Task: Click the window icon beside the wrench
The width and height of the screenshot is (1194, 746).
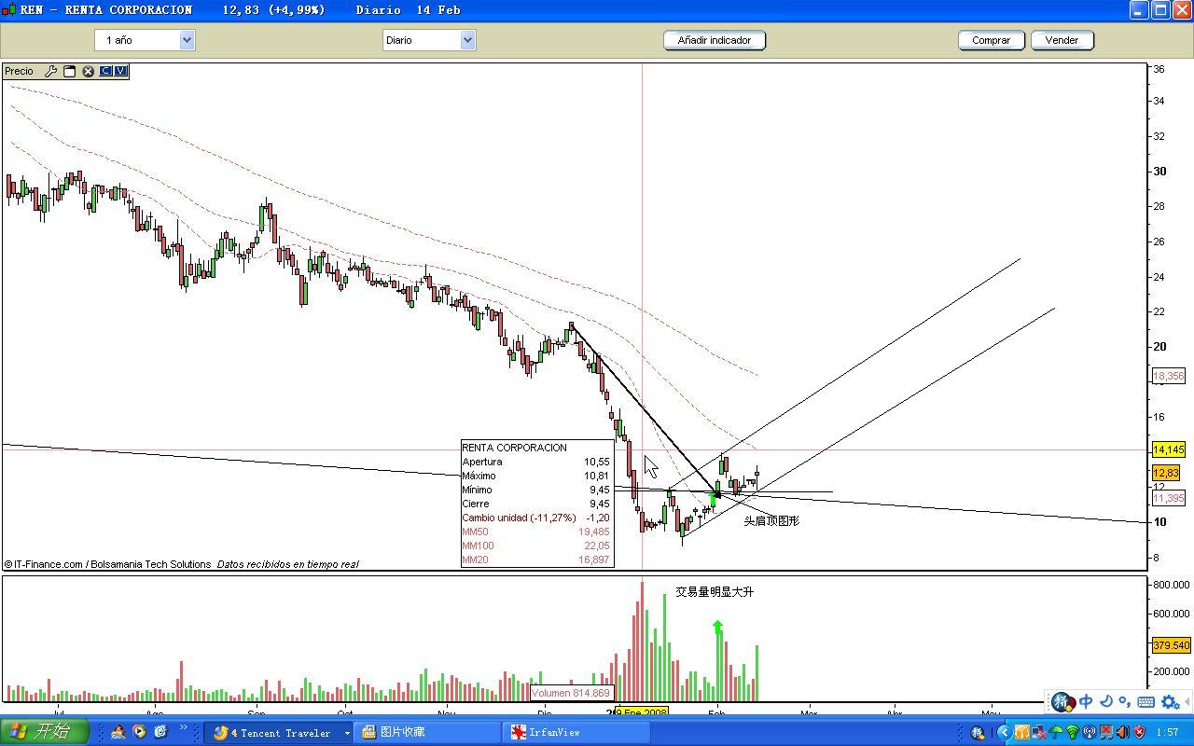Action: pos(69,71)
